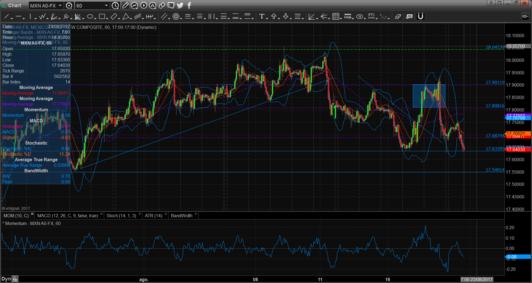Click the help question mark button

point(491,3)
